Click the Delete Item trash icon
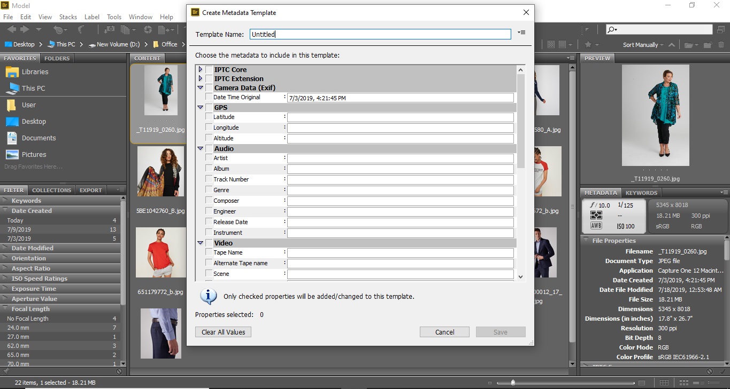Image resolution: width=730 pixels, height=389 pixels. point(721,44)
